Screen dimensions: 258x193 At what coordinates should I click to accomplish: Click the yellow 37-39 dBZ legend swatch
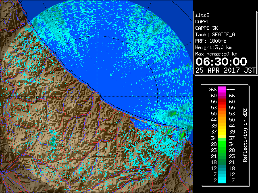(222, 132)
